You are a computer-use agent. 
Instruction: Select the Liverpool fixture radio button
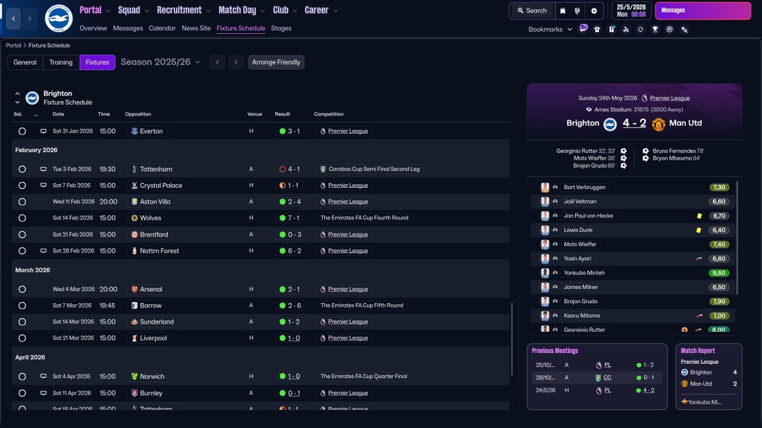point(22,338)
